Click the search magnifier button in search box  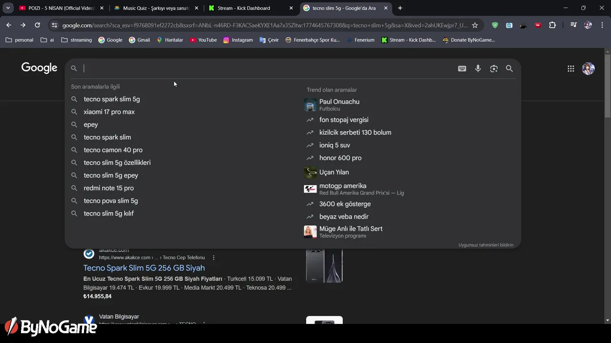509,69
